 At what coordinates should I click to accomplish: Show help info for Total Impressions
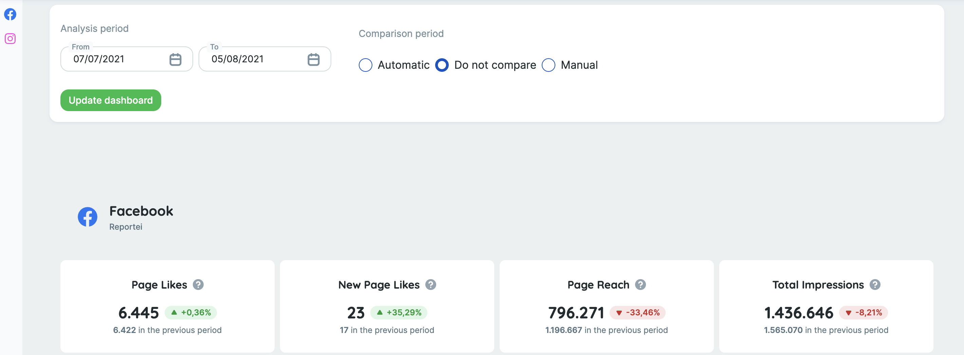(x=875, y=285)
